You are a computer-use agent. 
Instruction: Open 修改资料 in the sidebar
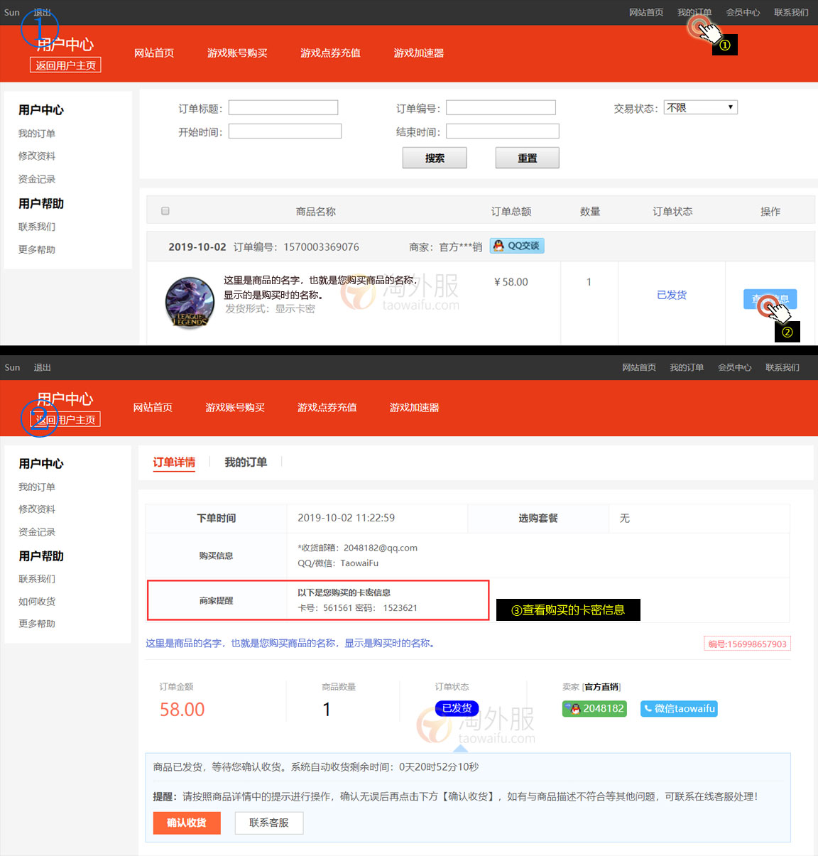click(x=36, y=156)
